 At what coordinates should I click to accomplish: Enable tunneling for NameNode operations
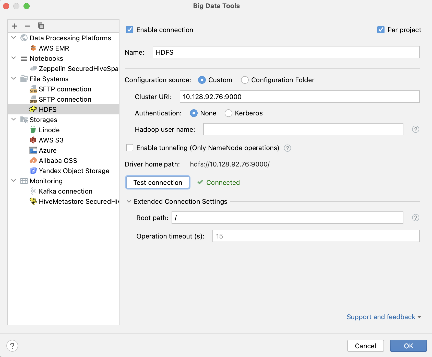click(x=130, y=148)
